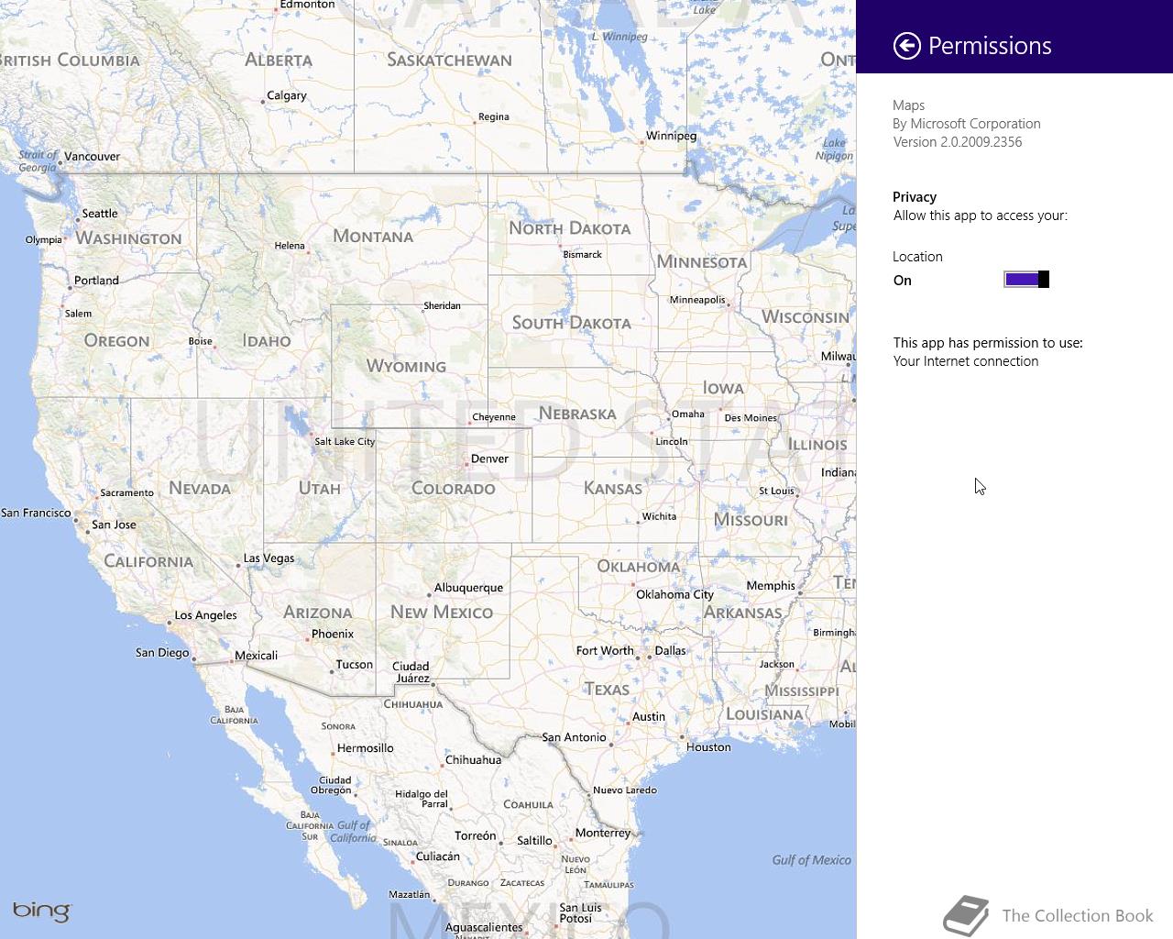Select the Houston city label
This screenshot has width=1173, height=939.
pos(708,747)
